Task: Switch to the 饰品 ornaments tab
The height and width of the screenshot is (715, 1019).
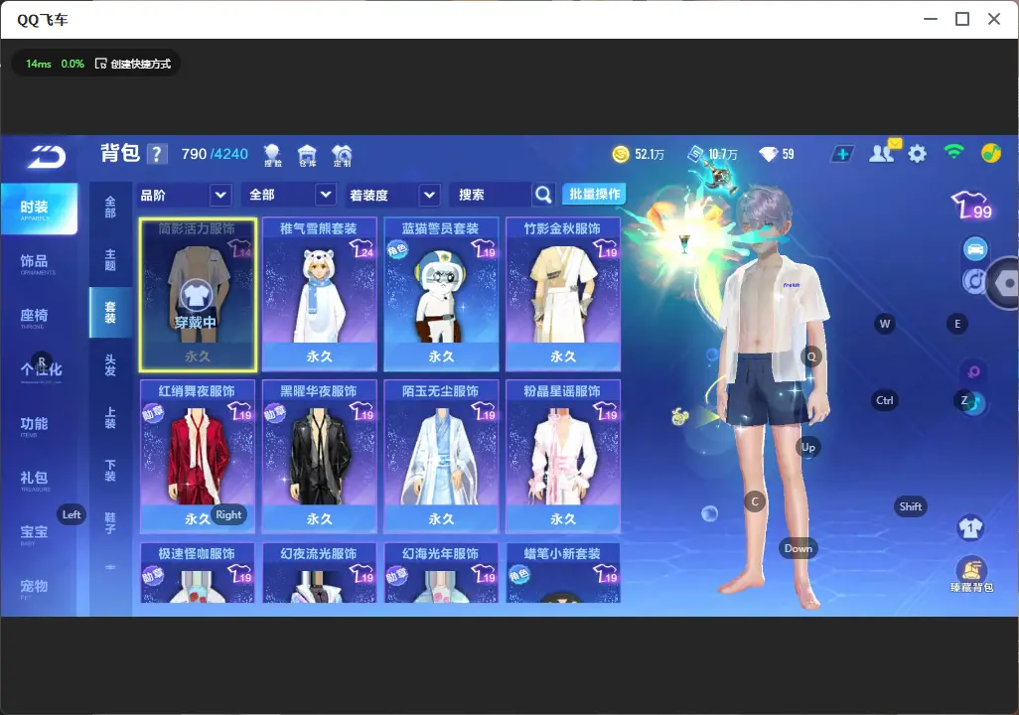Action: pos(39,263)
